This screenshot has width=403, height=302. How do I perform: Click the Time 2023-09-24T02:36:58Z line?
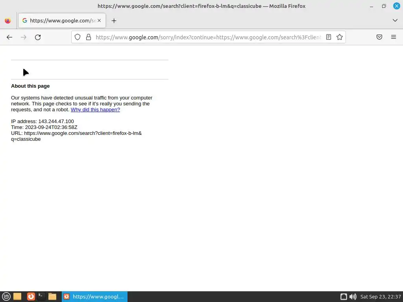point(44,127)
